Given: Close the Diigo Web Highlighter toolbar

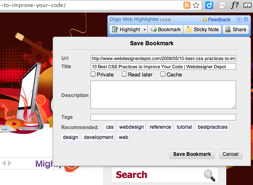Looking at the screenshot, I should pyautogui.click(x=246, y=19).
